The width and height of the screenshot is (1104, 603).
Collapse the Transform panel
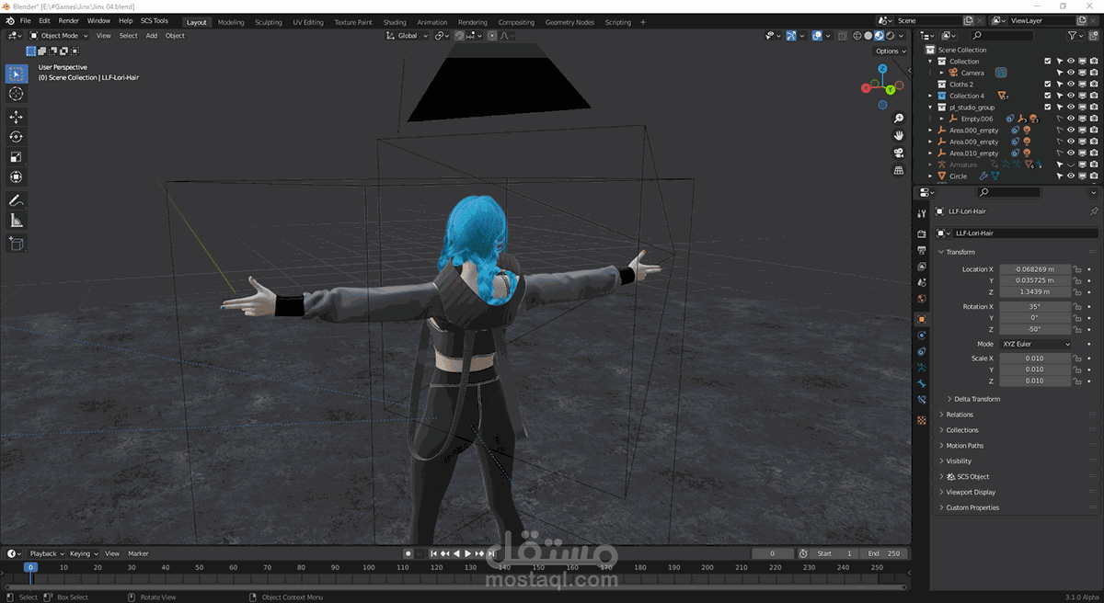point(957,252)
